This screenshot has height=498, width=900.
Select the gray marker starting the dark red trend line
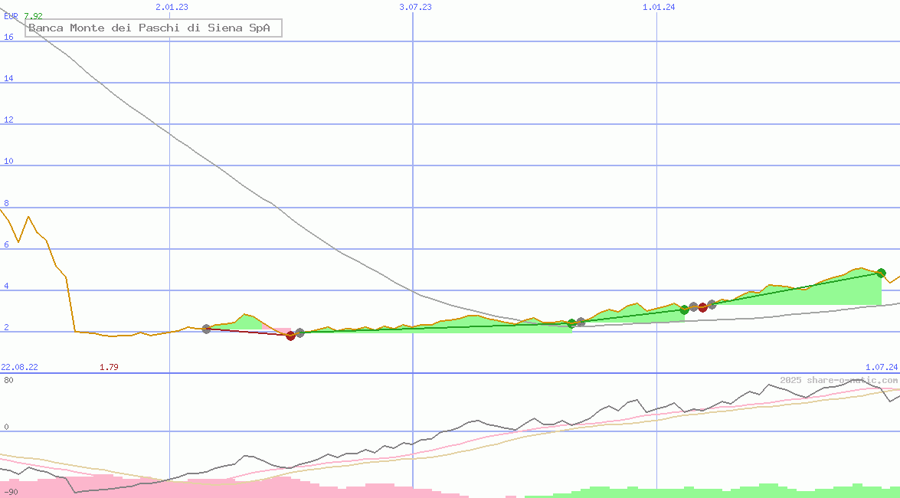pyautogui.click(x=207, y=329)
